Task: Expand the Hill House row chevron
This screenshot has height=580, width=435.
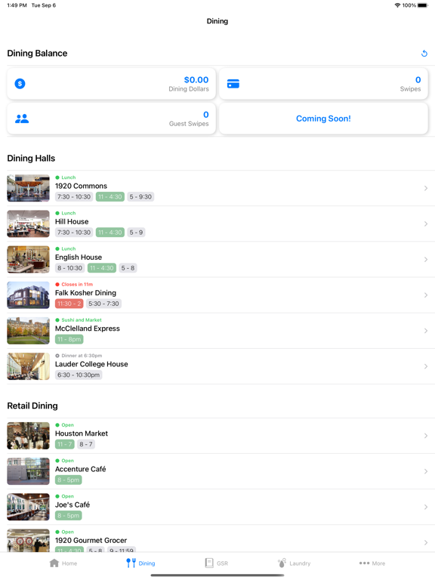Action: click(426, 224)
